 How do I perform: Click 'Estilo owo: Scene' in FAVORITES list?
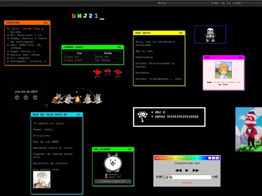(25, 55)
